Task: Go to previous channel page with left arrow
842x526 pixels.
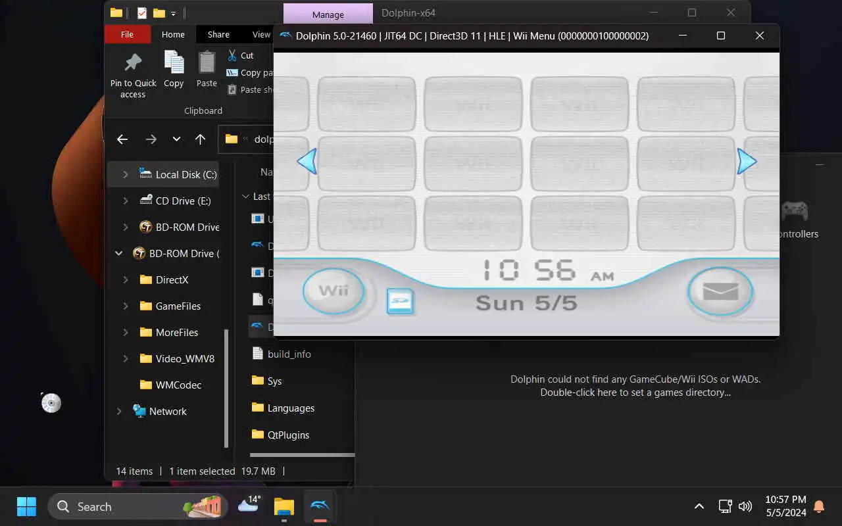Action: [x=307, y=161]
